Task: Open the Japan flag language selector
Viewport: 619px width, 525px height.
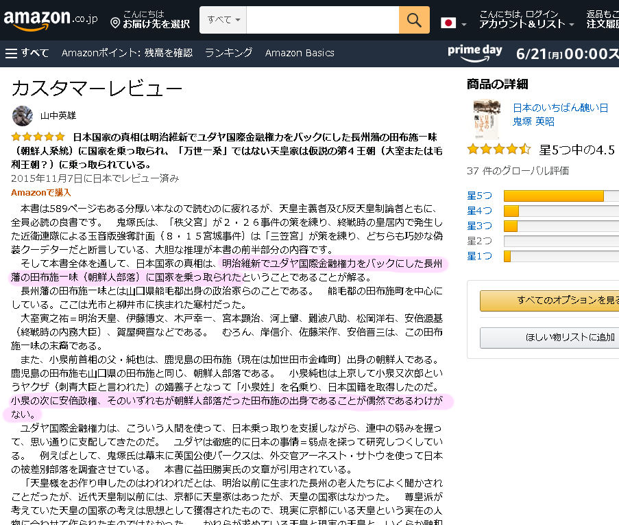Action: (x=453, y=23)
